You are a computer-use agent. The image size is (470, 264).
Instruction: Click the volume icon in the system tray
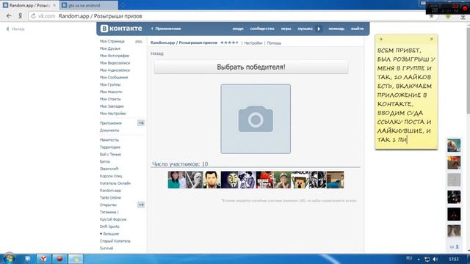click(x=435, y=259)
